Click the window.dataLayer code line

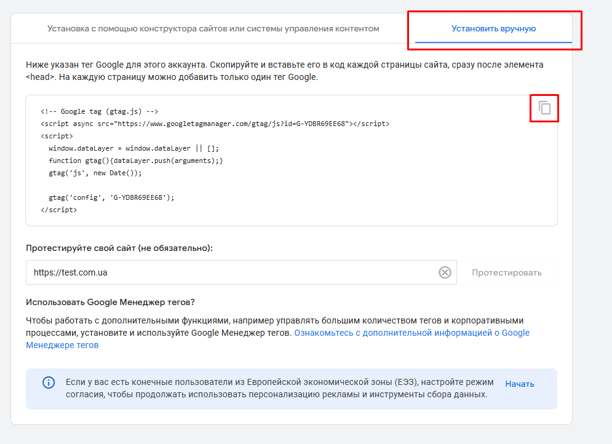(133, 148)
